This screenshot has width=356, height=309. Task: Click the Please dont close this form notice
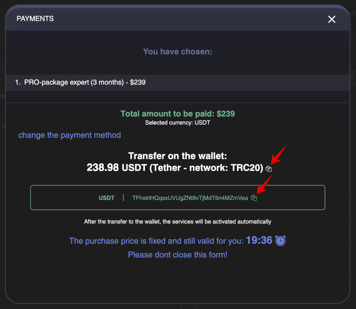pos(178,255)
